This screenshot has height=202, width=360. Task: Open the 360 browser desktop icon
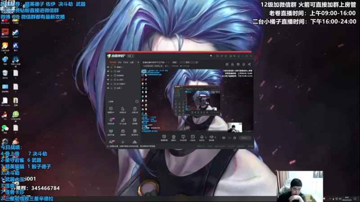pos(16,116)
